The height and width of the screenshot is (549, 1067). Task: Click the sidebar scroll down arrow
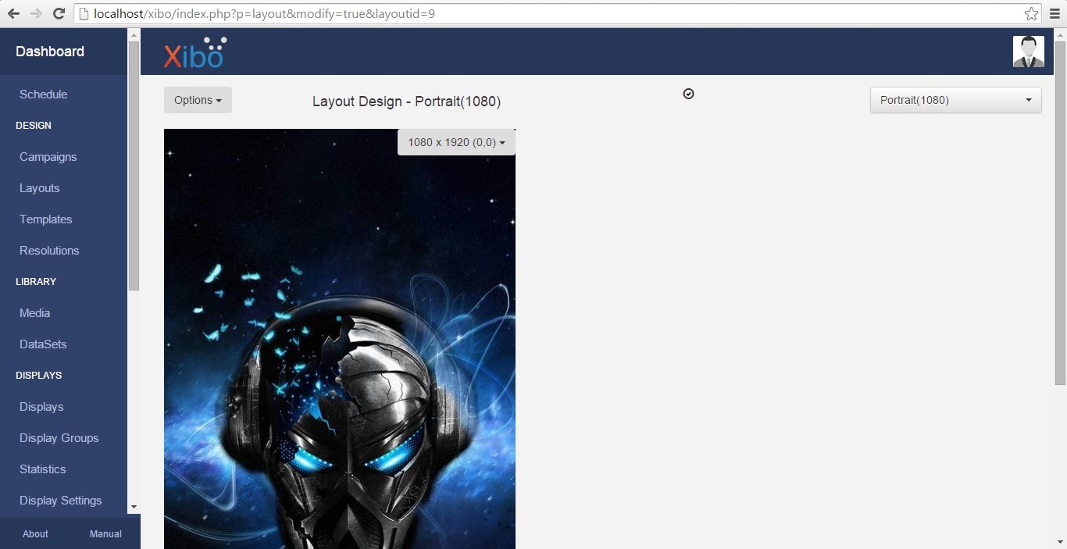point(134,507)
